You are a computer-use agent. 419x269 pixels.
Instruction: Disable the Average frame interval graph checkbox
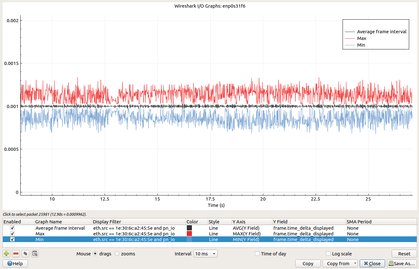tap(12, 228)
